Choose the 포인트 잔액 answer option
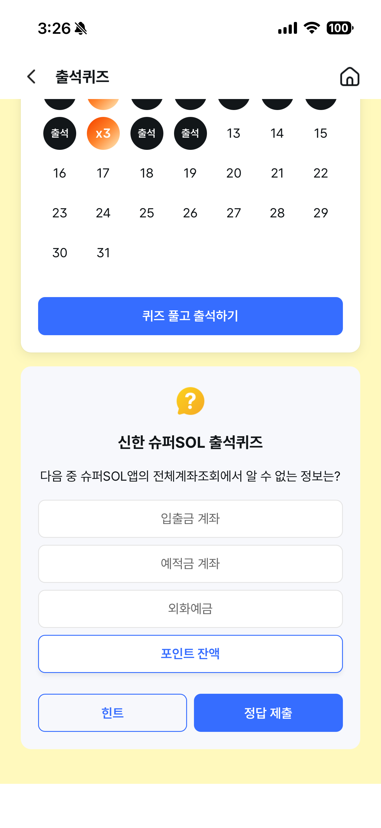381x828 pixels. [190, 653]
